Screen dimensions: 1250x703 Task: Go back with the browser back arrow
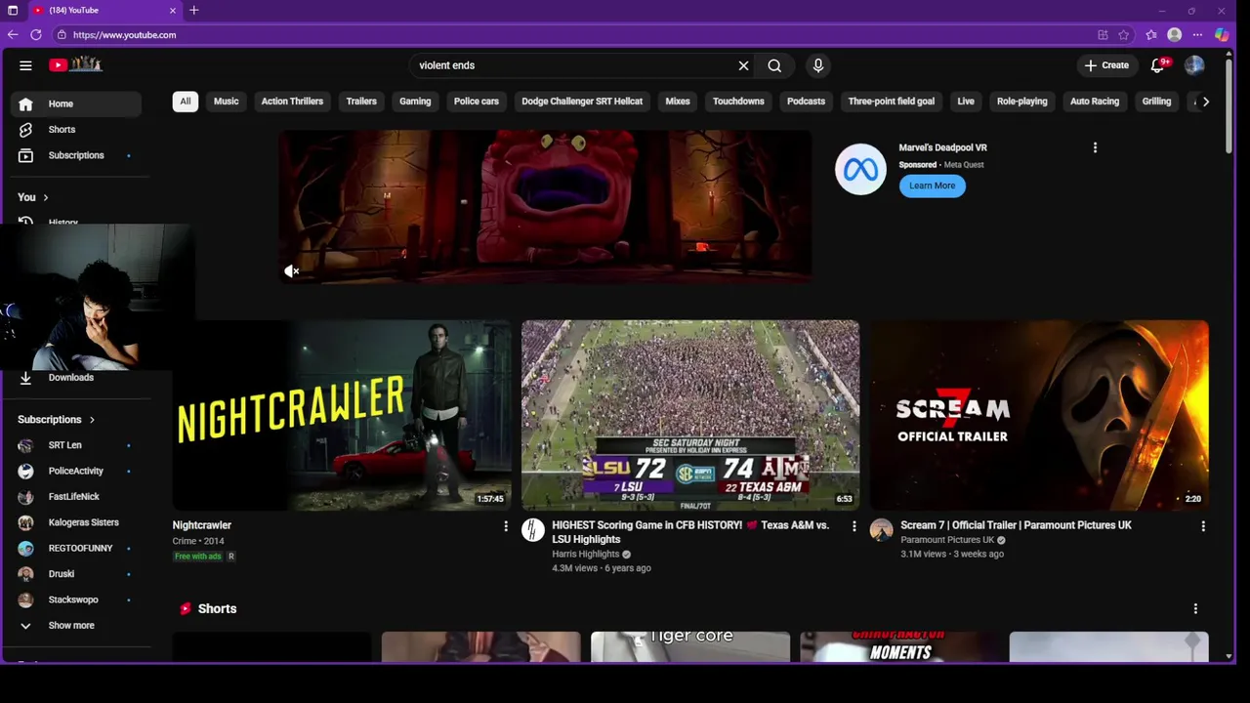13,34
